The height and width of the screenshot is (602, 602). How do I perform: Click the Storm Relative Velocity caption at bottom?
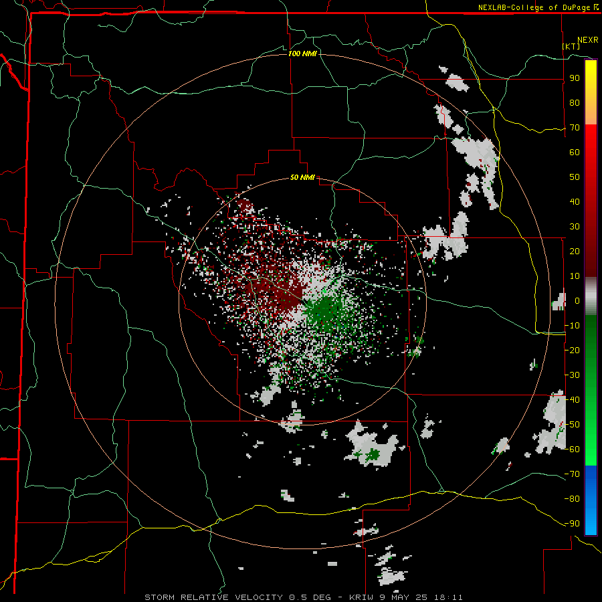pyautogui.click(x=304, y=597)
